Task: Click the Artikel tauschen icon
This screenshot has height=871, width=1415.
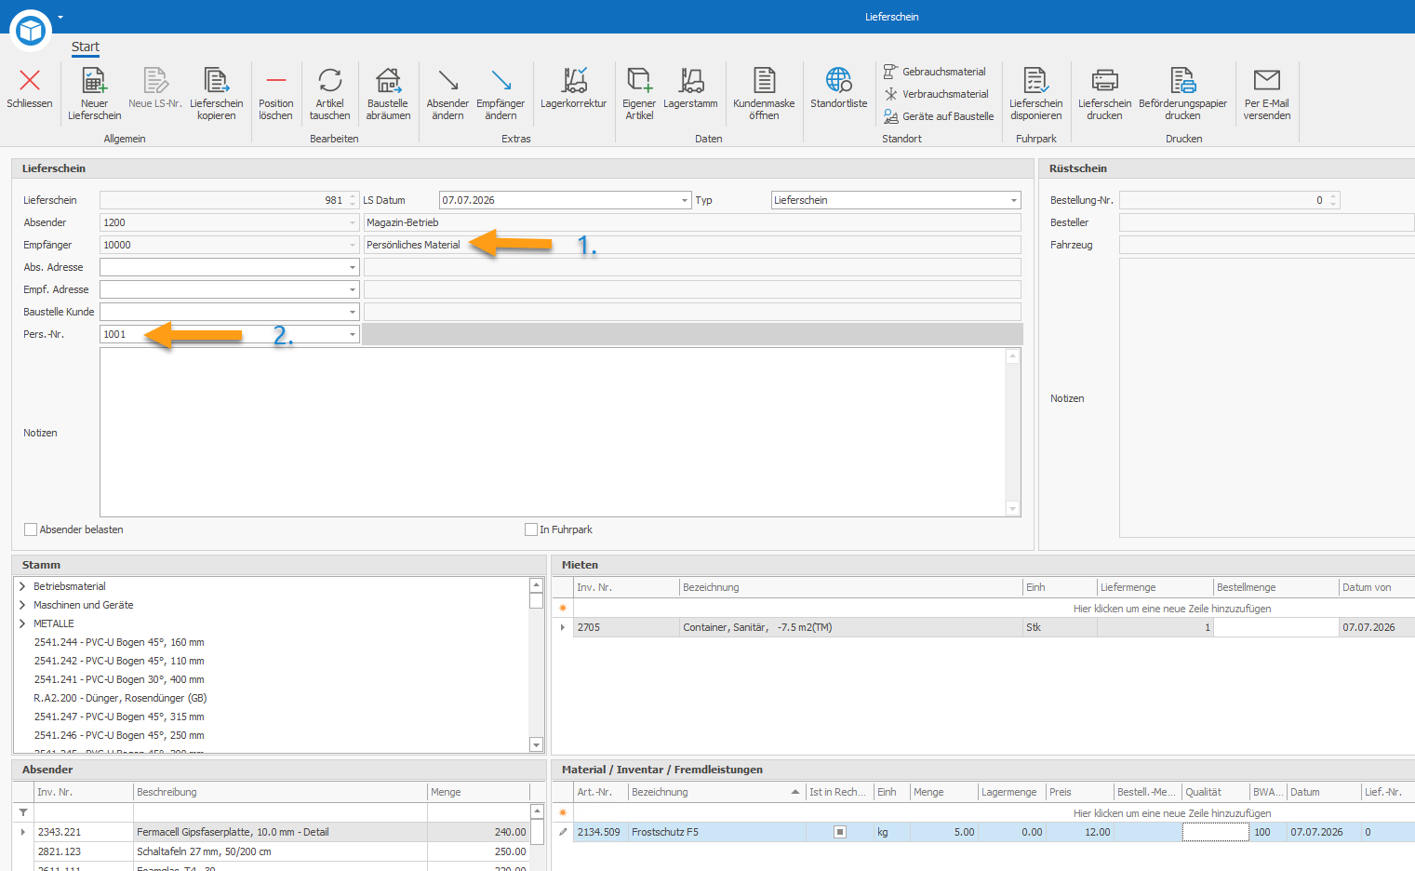Action: point(330,80)
